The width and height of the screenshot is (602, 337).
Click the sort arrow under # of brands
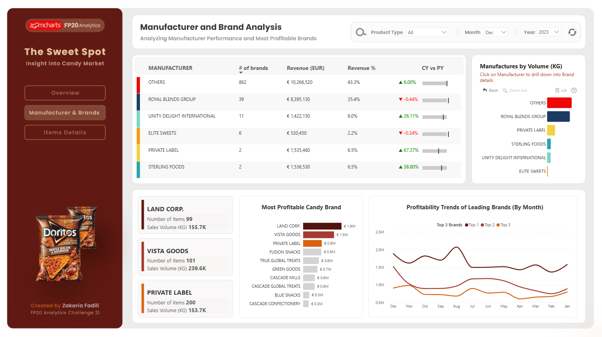click(x=241, y=73)
